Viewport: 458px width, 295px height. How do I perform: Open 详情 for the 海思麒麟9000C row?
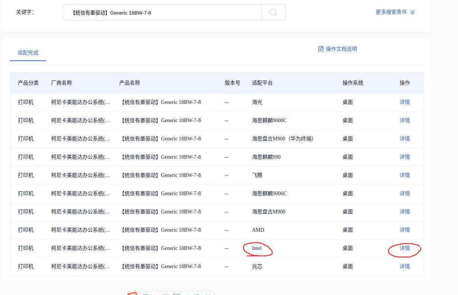coord(405,120)
